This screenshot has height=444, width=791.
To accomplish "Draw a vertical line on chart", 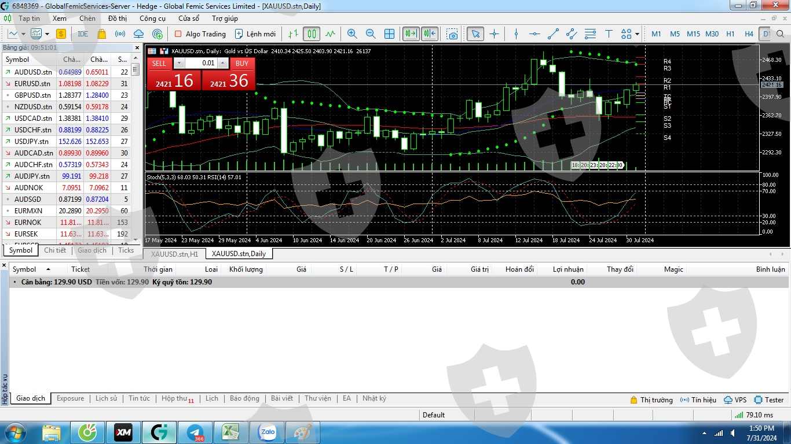I will [516, 34].
